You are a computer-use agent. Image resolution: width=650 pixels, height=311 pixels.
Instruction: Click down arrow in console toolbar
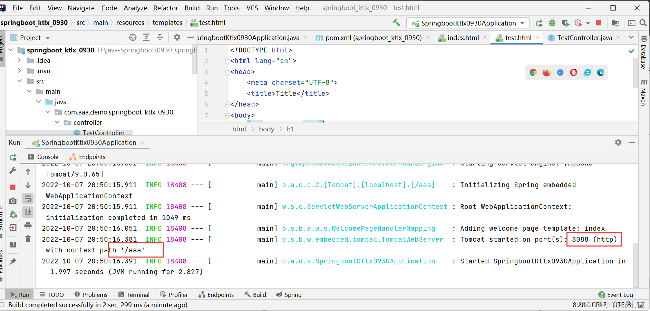(28, 185)
